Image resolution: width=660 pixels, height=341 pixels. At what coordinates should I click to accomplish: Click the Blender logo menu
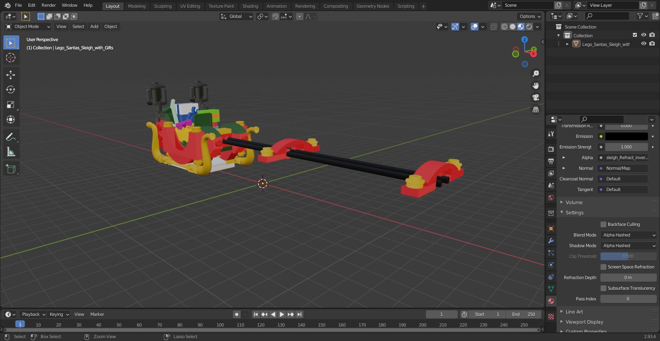(7, 5)
